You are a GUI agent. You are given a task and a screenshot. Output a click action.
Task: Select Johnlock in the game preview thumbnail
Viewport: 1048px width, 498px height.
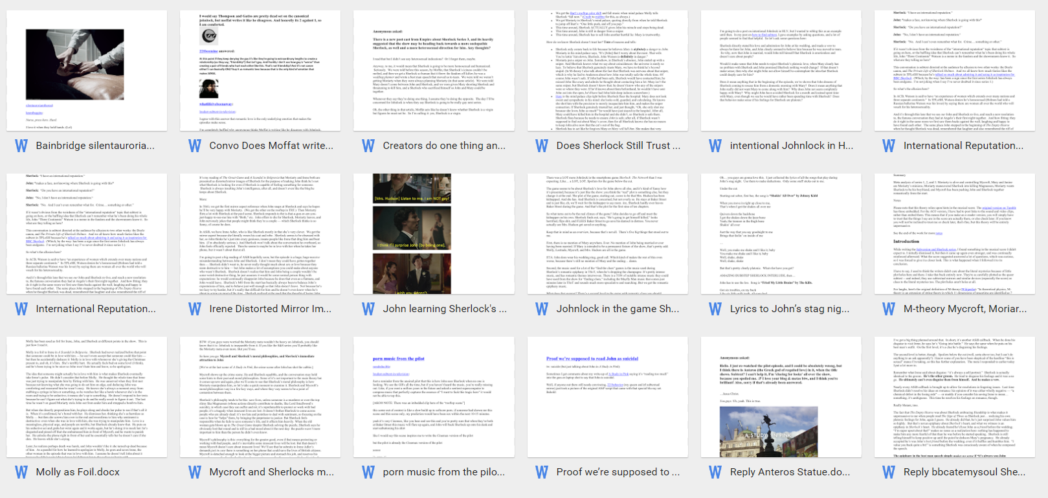pos(608,234)
